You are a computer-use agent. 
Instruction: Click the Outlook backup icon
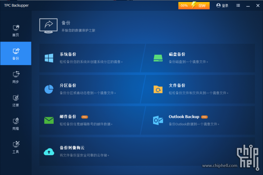pos(158,120)
